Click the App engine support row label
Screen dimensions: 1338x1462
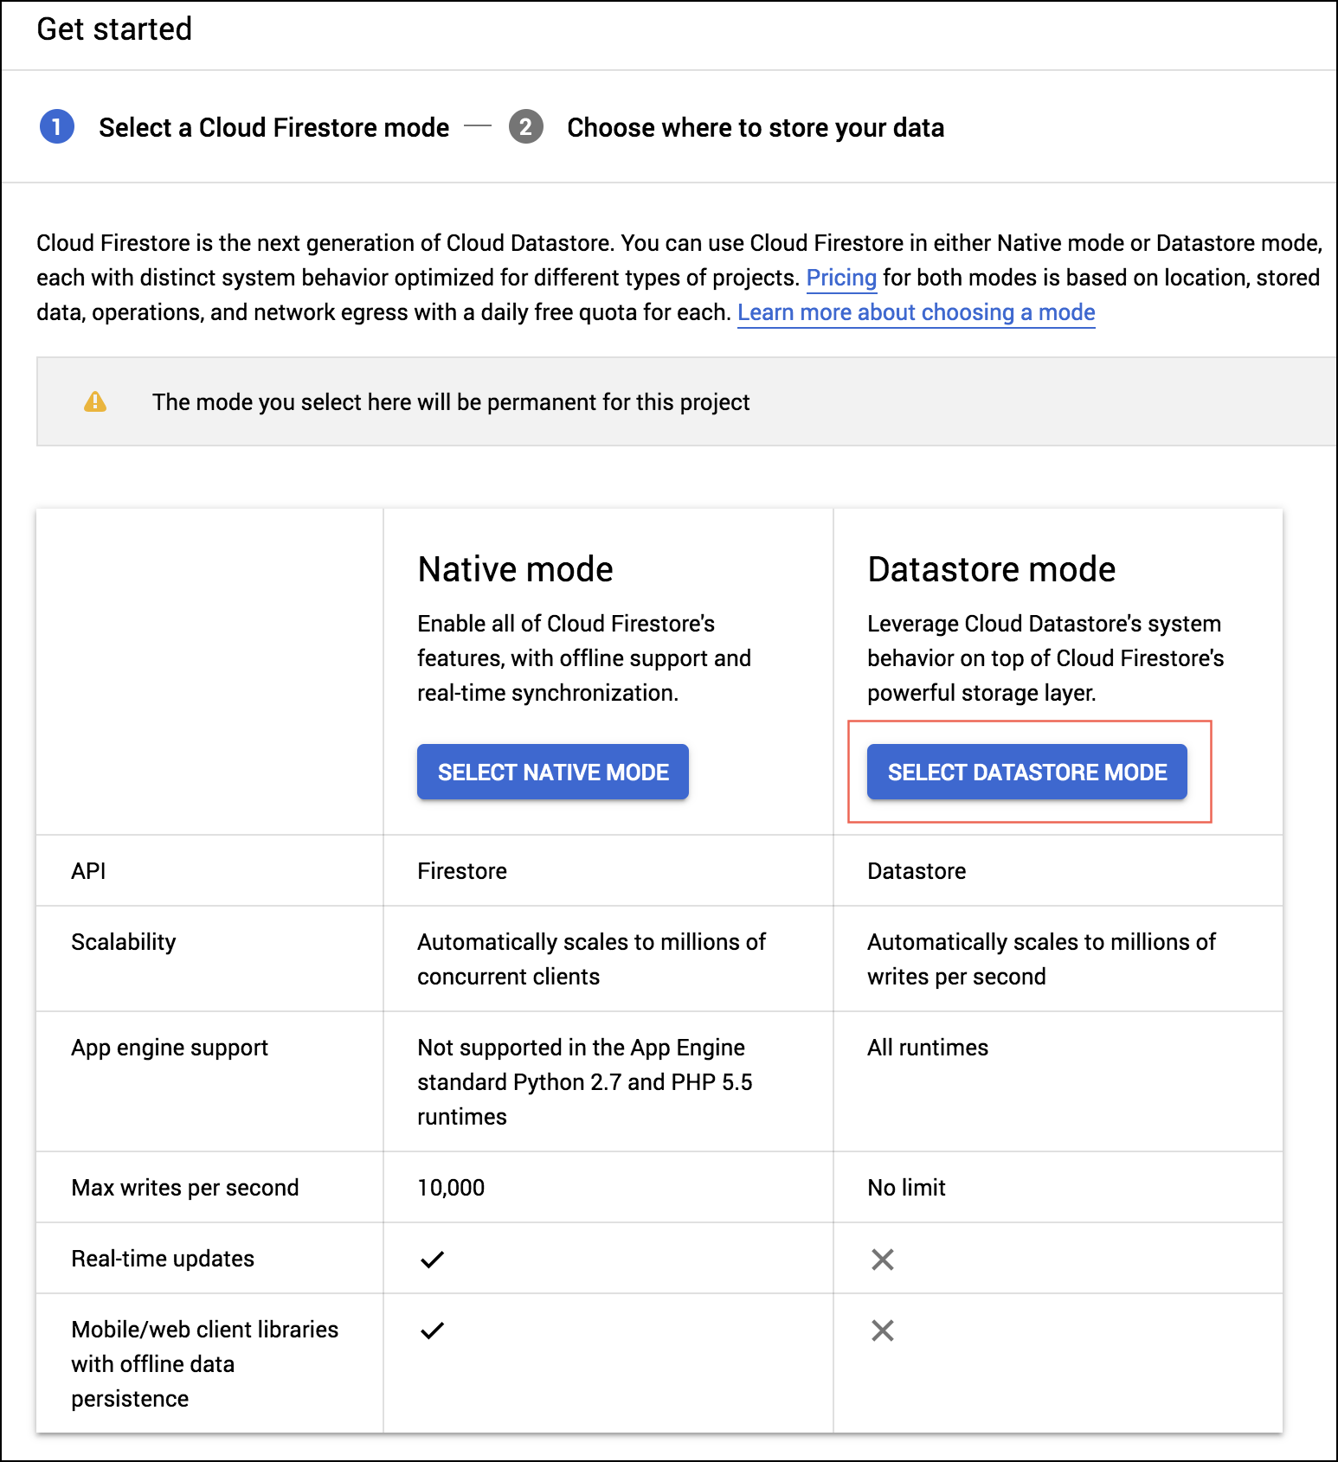pyautogui.click(x=170, y=1048)
